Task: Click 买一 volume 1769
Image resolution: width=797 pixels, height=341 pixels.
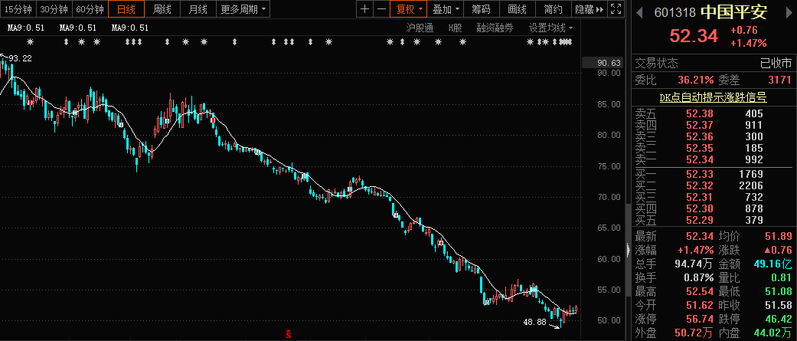Action: [751, 174]
